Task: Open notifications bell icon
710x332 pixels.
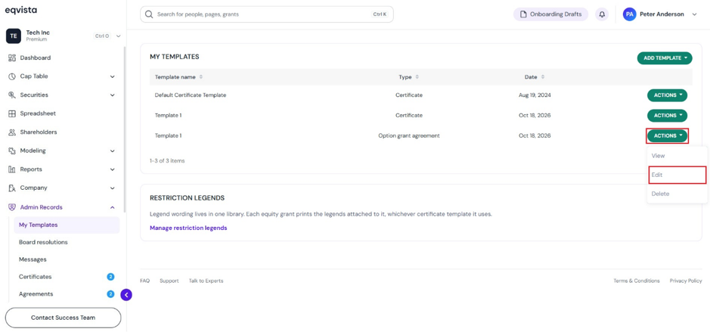Action: tap(602, 14)
